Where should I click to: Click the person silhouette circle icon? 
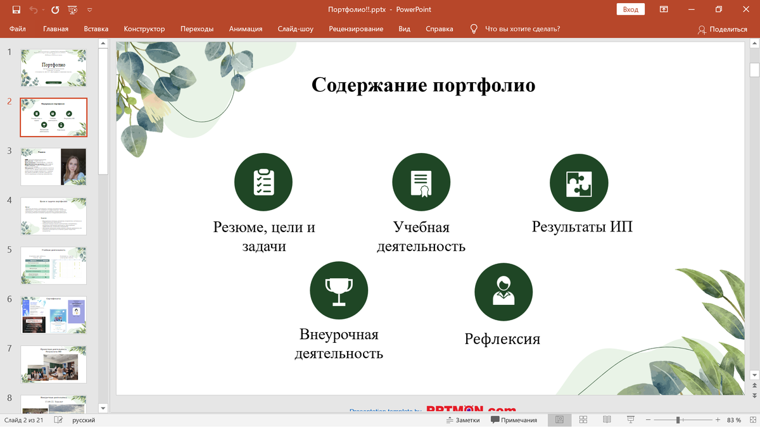point(503,292)
